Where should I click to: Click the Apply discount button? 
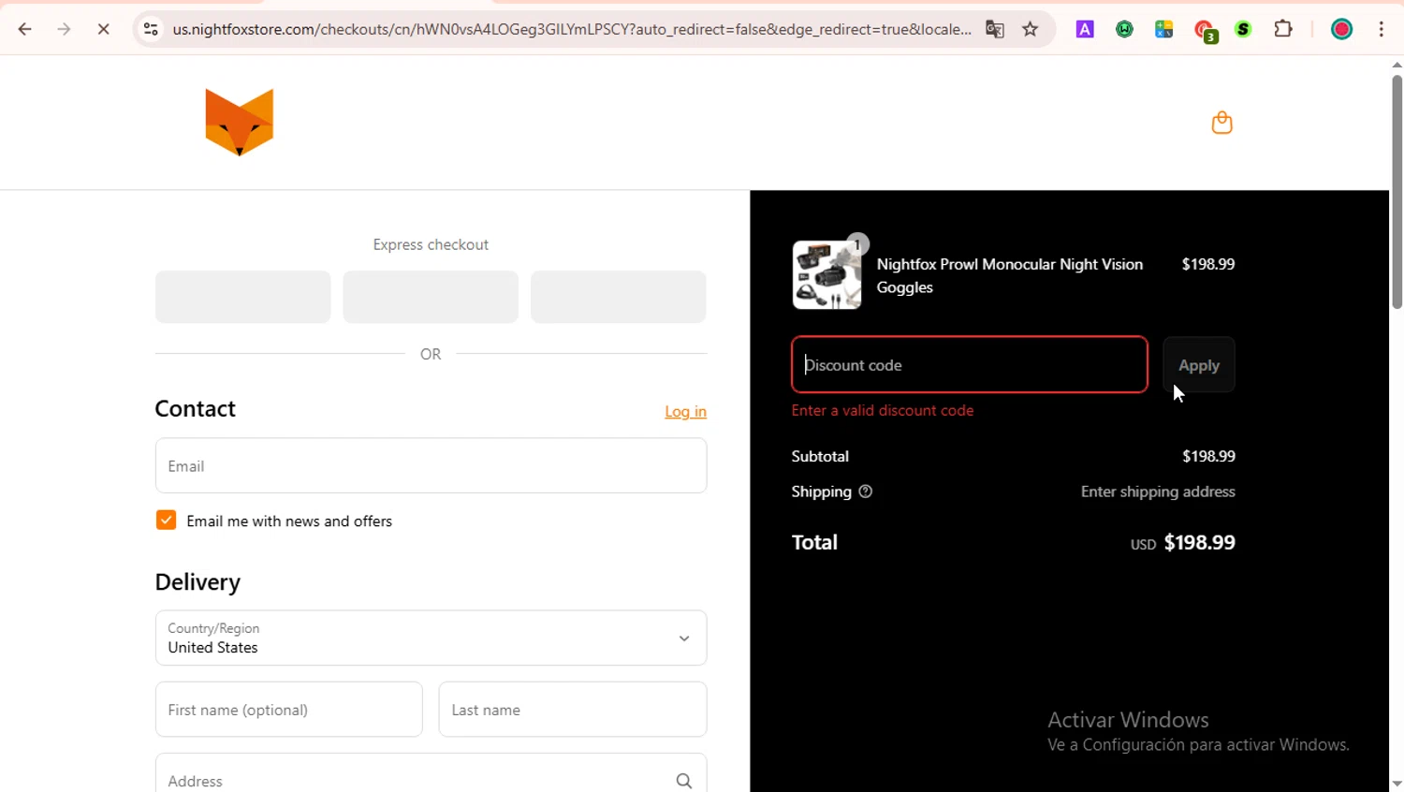tap(1199, 365)
